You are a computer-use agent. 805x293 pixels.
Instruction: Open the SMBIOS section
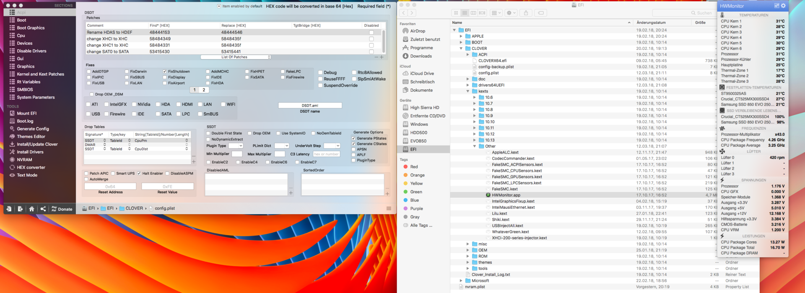pos(25,90)
